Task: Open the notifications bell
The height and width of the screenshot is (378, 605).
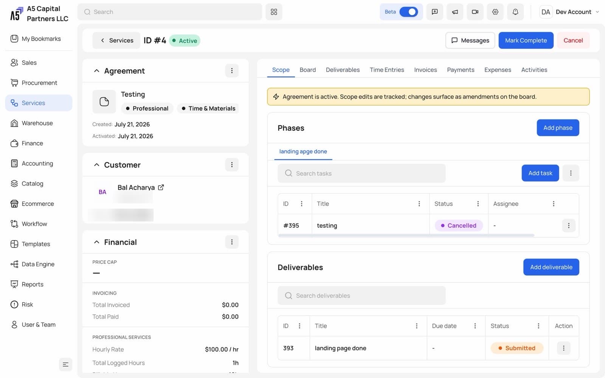Action: [515, 12]
